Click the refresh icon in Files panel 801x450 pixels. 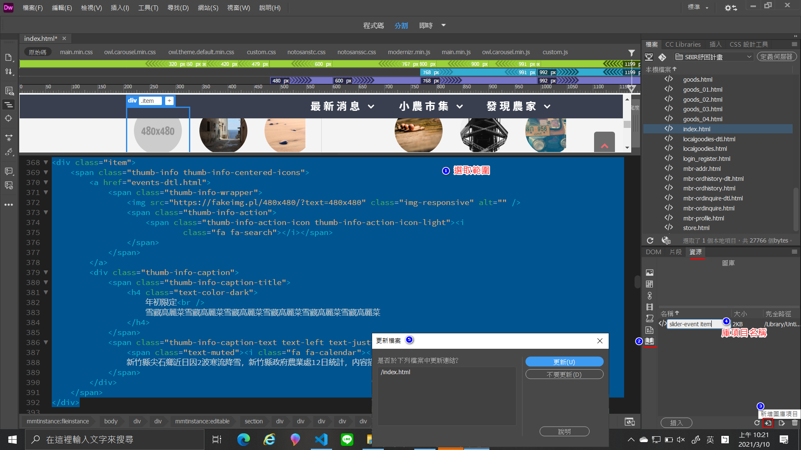(650, 240)
